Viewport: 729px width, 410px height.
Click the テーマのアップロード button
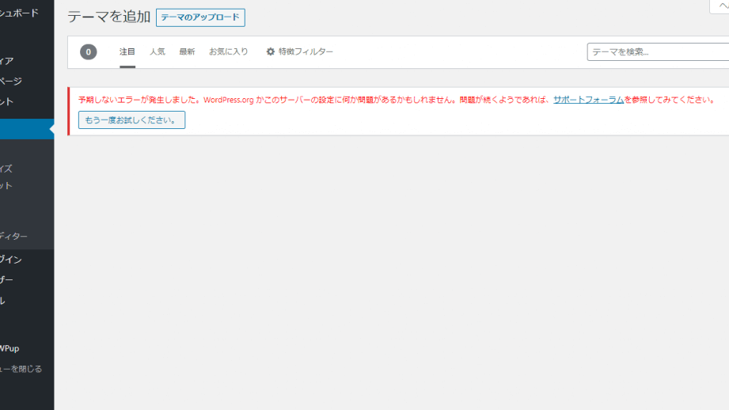[x=200, y=17]
